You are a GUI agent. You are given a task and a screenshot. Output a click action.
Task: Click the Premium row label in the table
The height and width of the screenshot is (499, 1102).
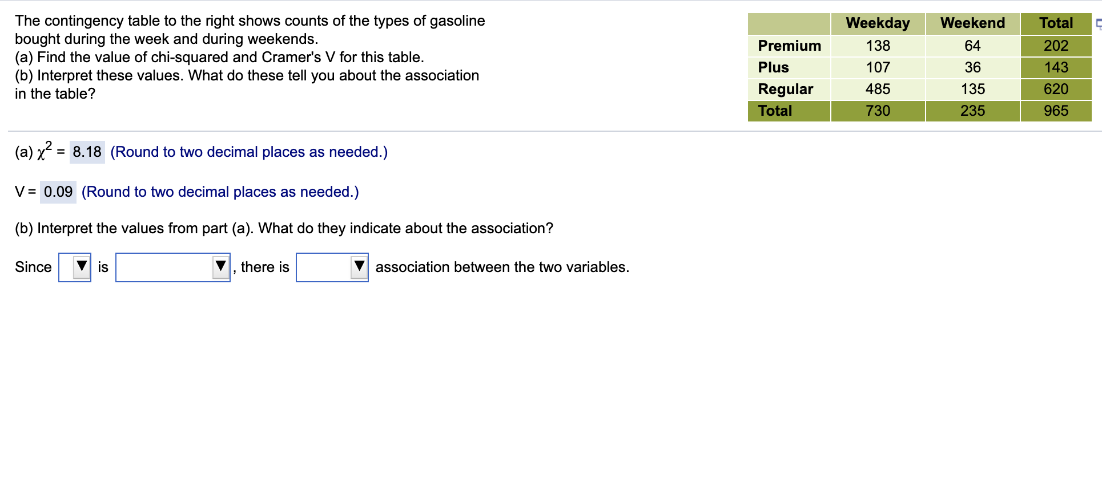788,46
